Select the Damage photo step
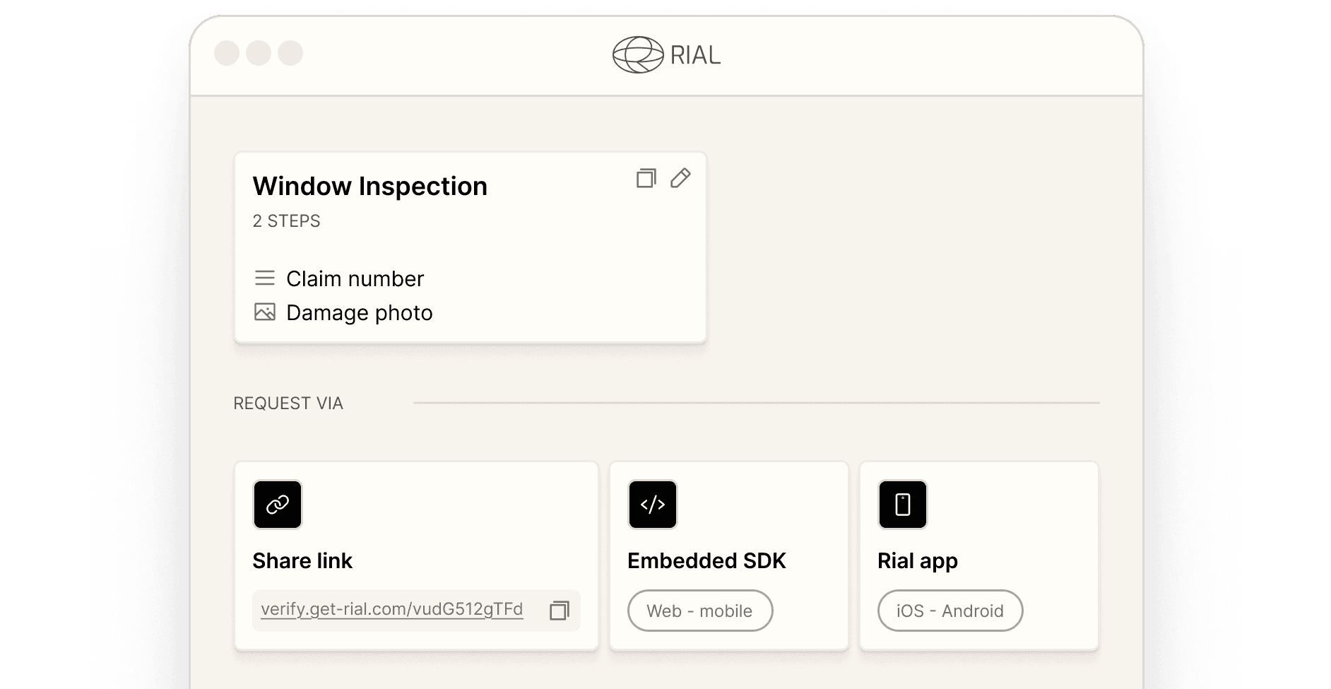This screenshot has width=1331, height=689. [x=360, y=312]
